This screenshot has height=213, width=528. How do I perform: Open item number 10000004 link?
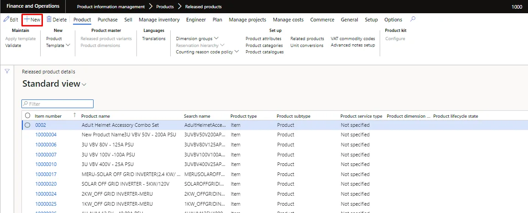point(46,135)
